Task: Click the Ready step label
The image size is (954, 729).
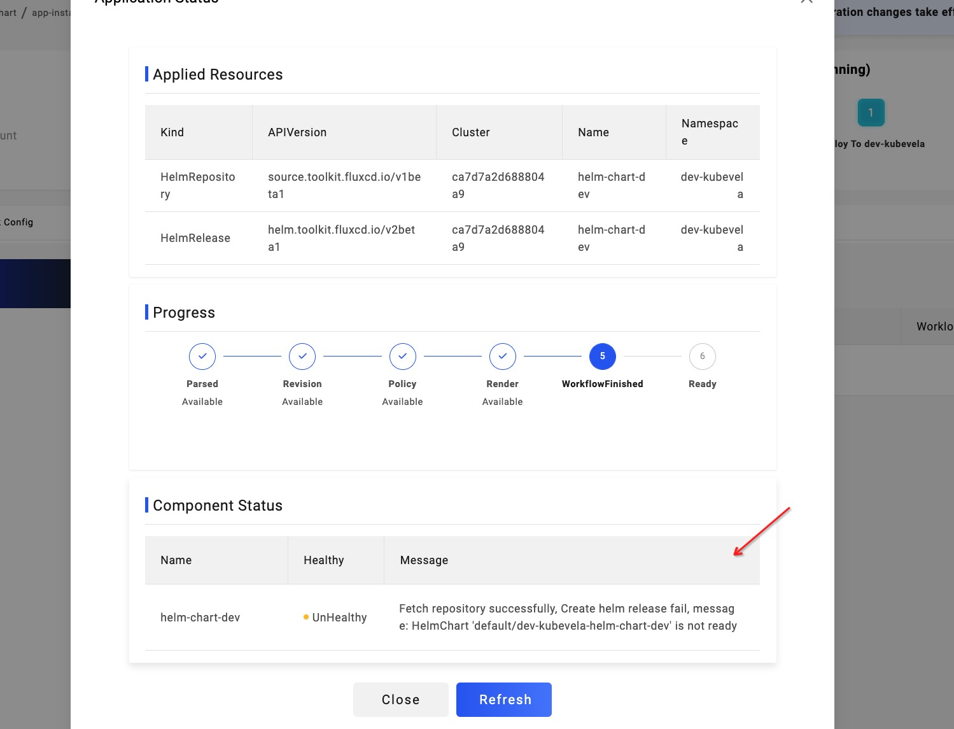Action: click(703, 384)
